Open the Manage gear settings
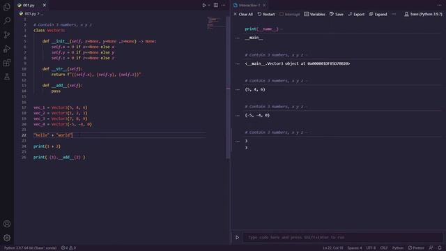 pyautogui.click(x=7, y=238)
